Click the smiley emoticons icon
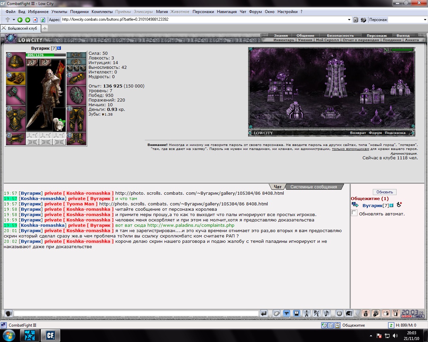 point(339,313)
